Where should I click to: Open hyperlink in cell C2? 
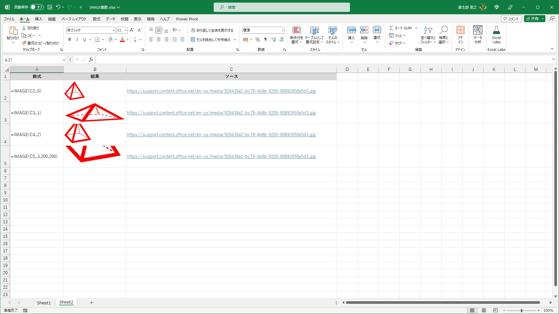[x=221, y=91]
